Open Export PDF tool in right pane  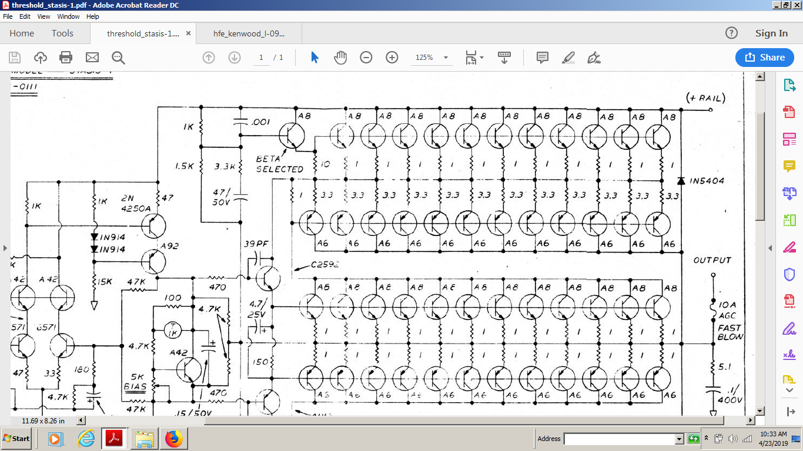(x=789, y=86)
